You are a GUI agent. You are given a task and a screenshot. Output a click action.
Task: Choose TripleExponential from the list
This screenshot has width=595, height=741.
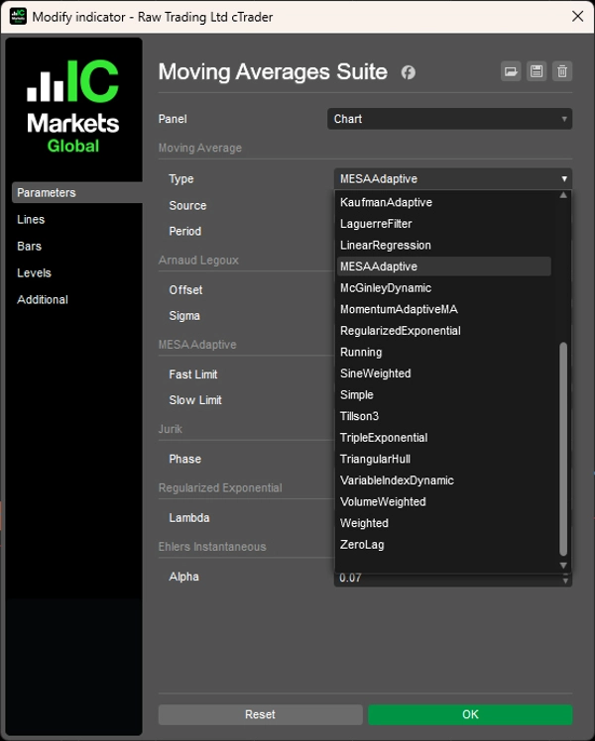[444, 438]
